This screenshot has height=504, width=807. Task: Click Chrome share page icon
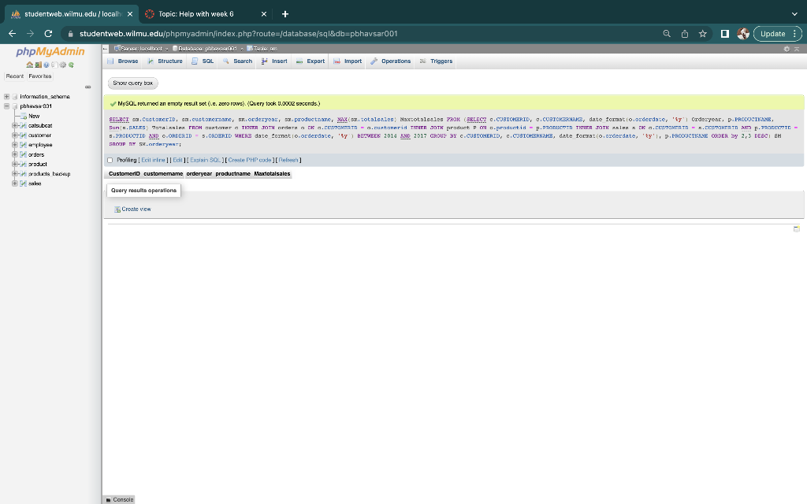point(685,34)
